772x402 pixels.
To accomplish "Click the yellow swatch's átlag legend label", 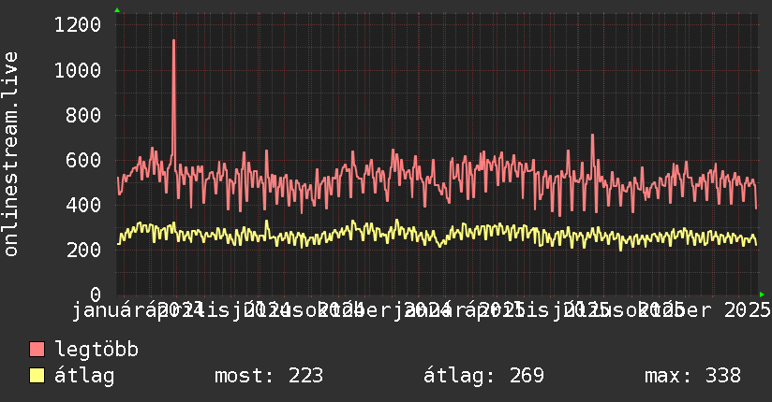I will click(x=84, y=376).
